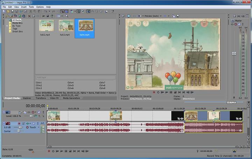Click the Import Media icon in Project Media
Image resolution: width=252 pixels, height=159 pixels.
(11, 16)
